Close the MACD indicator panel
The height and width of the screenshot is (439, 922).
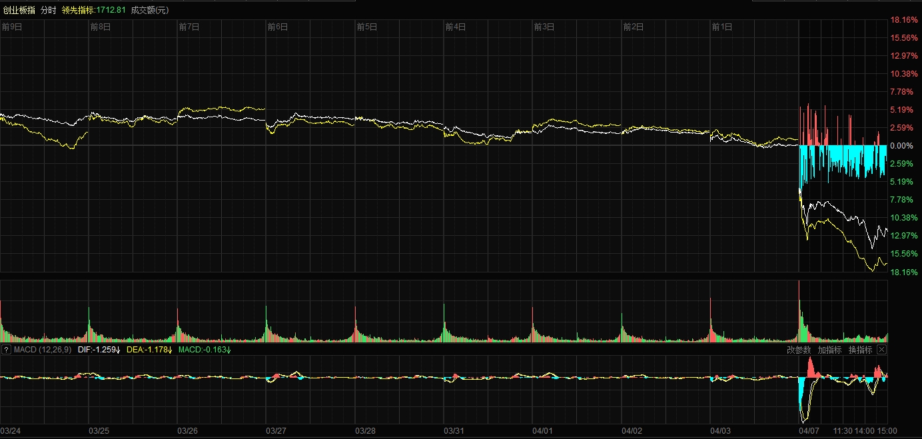[x=882, y=350]
